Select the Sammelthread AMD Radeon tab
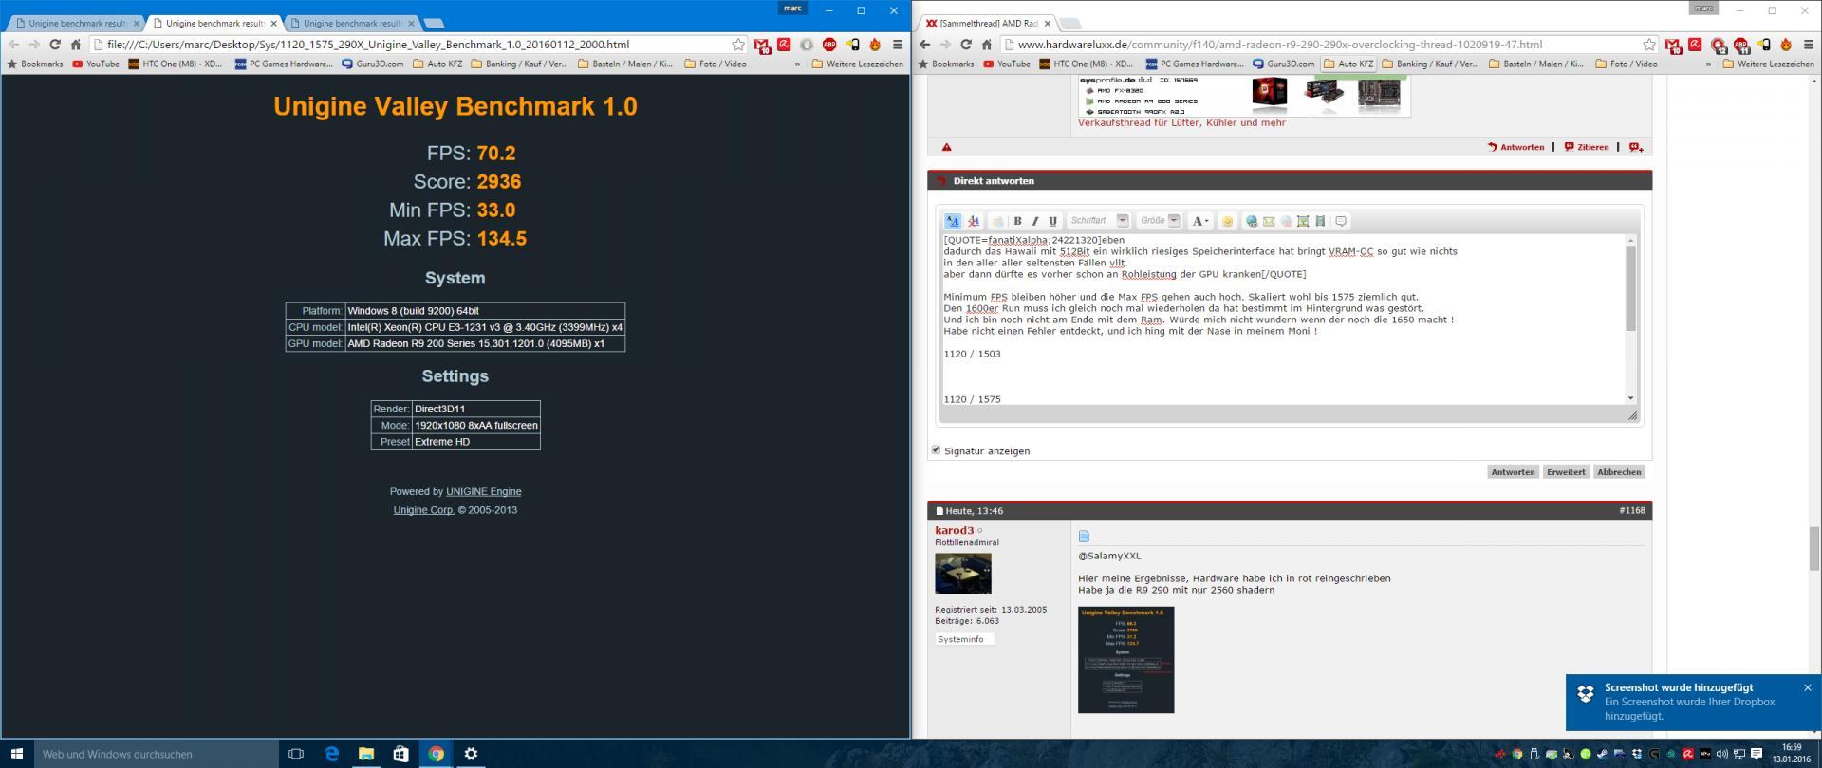 tap(985, 23)
